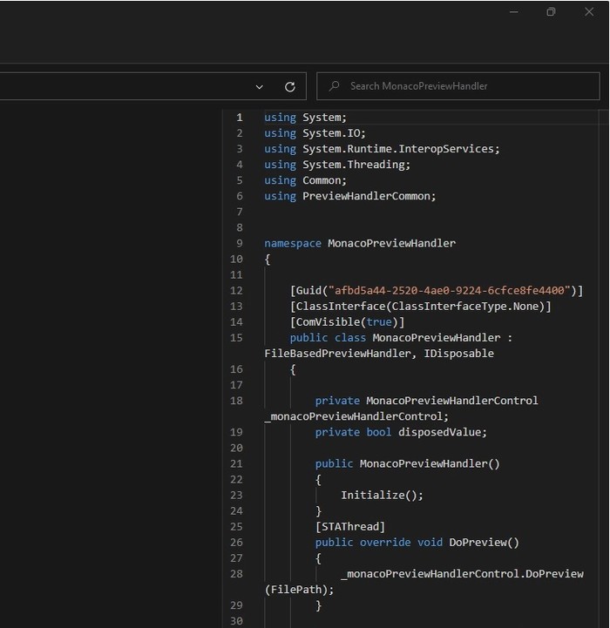Click the refresh button beside address bar
The image size is (610, 628).
coord(290,86)
